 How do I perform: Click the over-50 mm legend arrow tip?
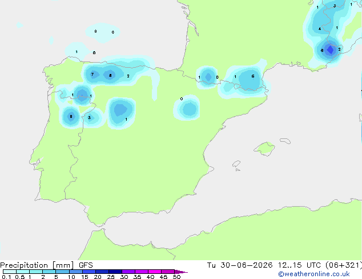[181, 272]
